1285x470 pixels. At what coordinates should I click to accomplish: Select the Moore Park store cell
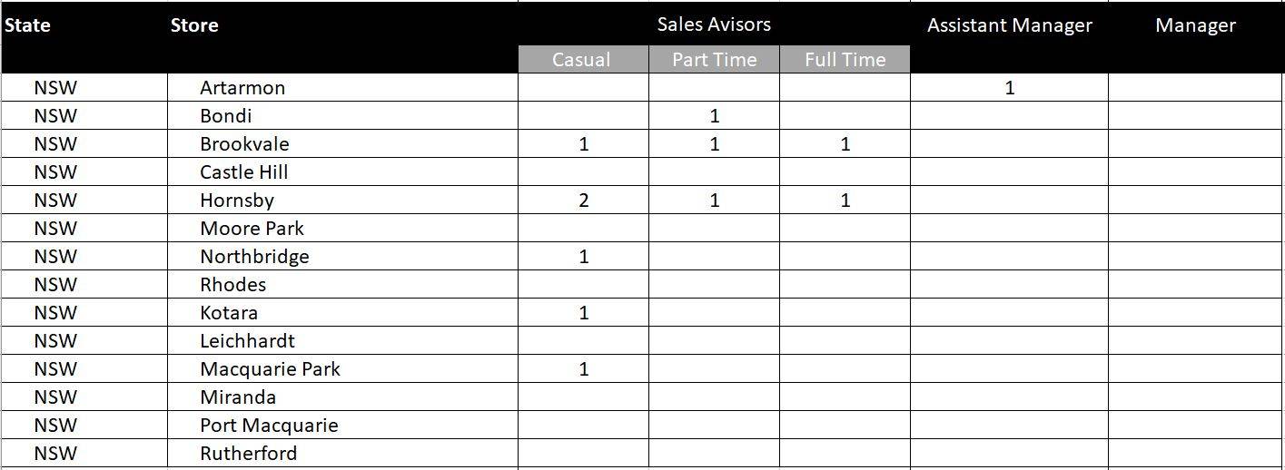(x=342, y=229)
